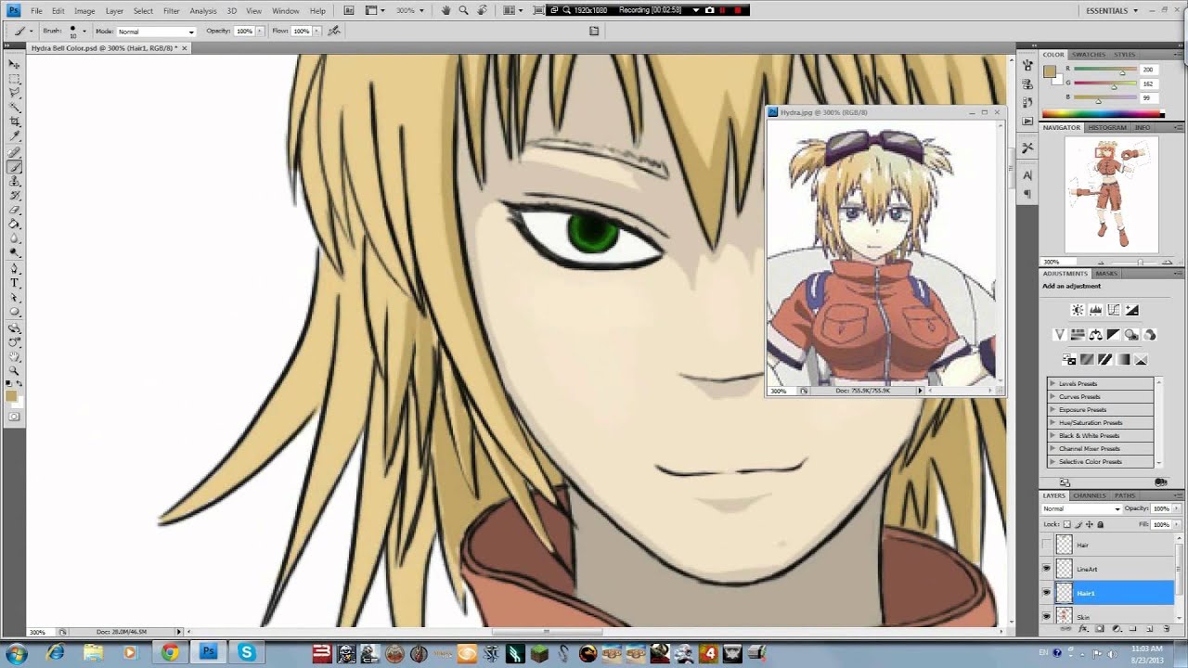Show the hidden Hair layer
1188x668 pixels.
(1047, 545)
